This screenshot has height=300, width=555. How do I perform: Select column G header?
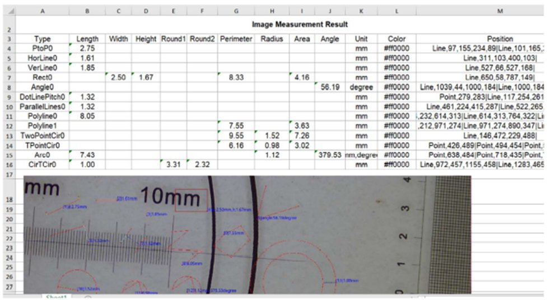tap(236, 11)
